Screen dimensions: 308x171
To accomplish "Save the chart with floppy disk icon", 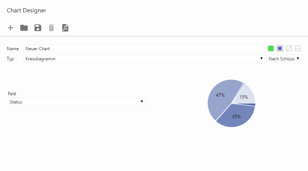I will (38, 28).
